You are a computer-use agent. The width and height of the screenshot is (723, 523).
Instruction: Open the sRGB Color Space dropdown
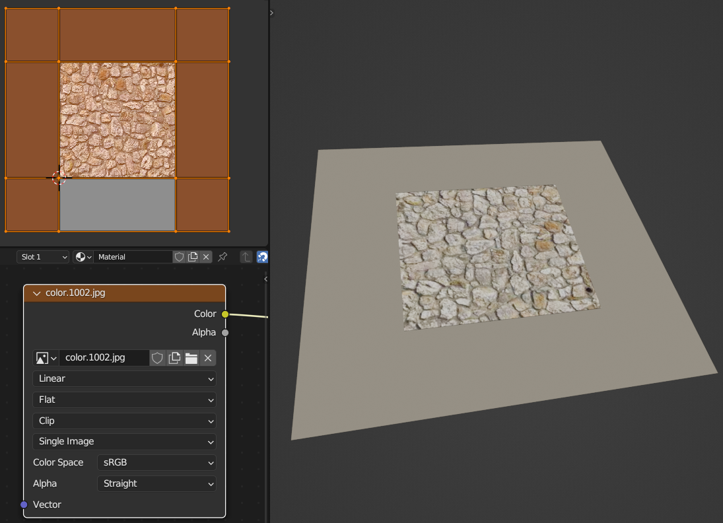156,463
